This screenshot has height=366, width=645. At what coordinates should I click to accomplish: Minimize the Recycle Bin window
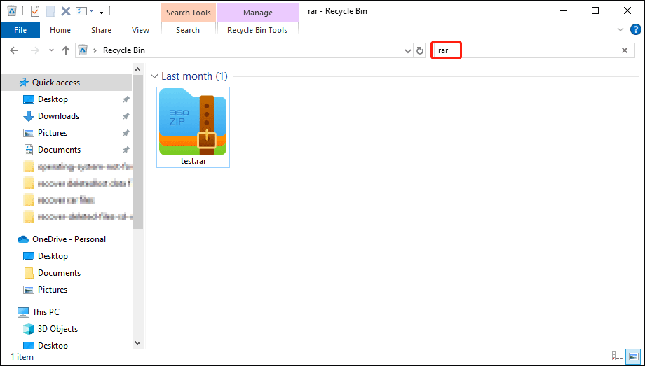pos(563,11)
